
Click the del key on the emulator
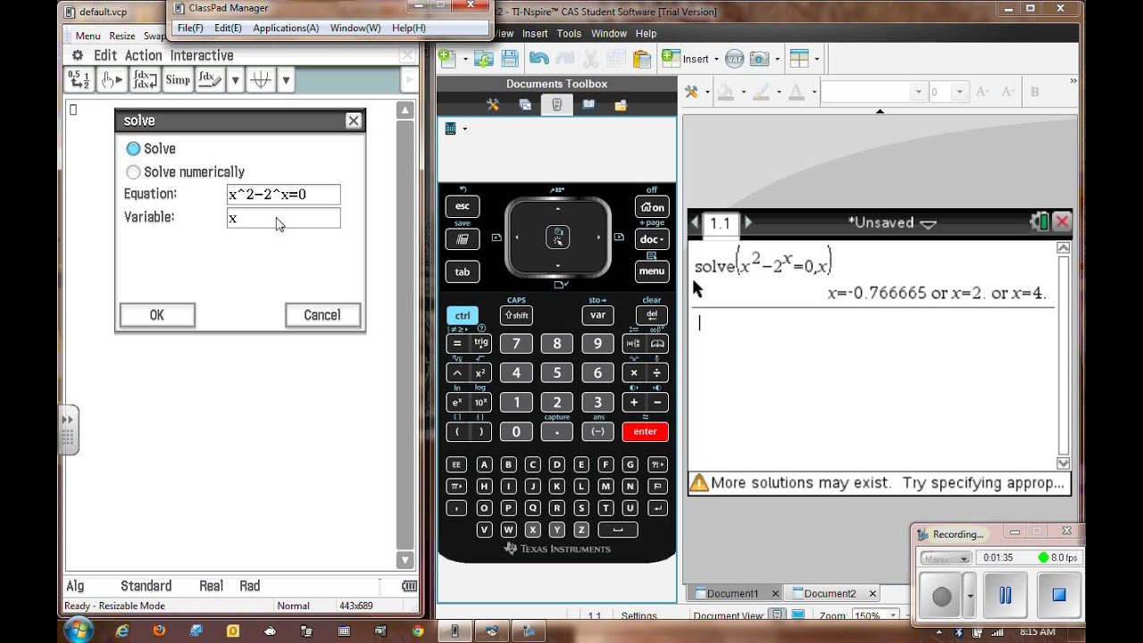(651, 315)
